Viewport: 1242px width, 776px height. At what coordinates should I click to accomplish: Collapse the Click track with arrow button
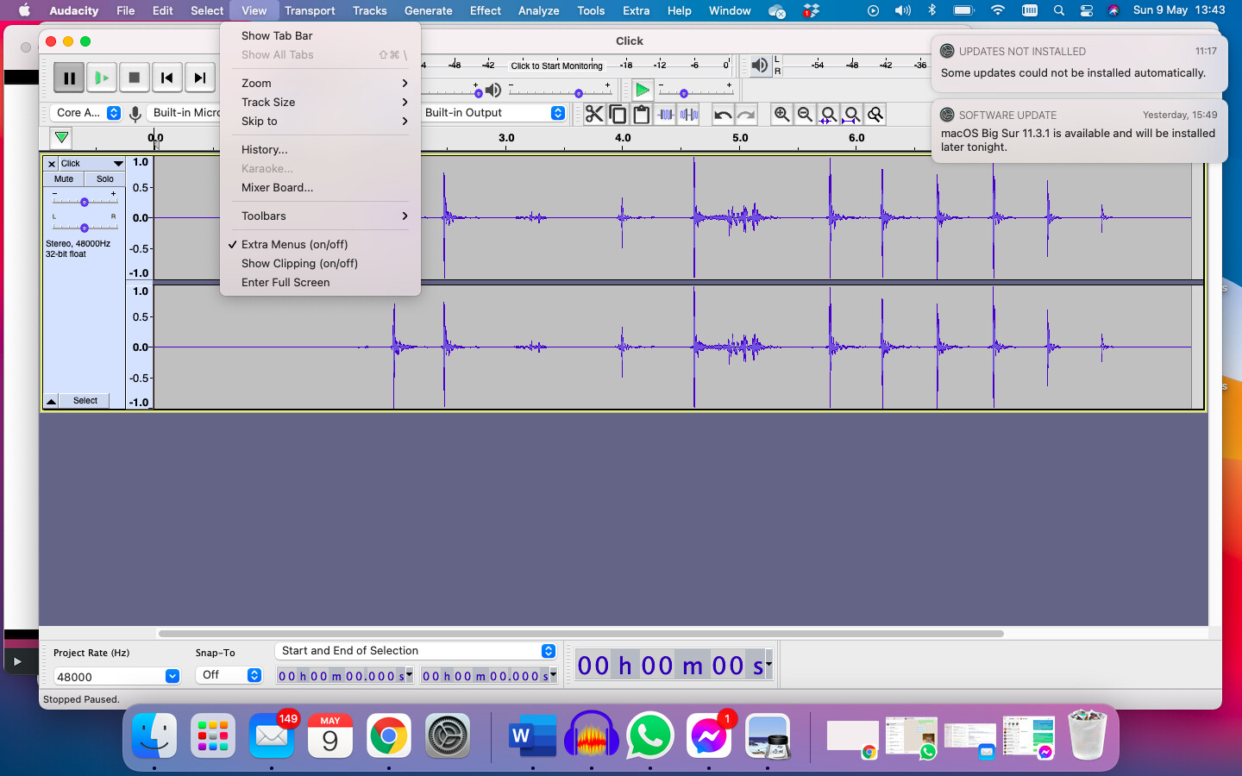click(x=52, y=401)
